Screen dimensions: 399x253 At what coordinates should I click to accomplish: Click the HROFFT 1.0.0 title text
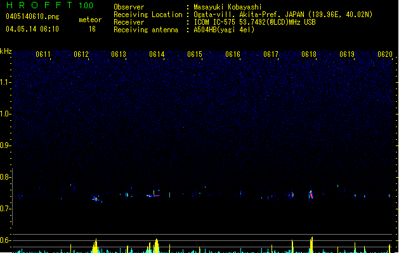[50, 5]
